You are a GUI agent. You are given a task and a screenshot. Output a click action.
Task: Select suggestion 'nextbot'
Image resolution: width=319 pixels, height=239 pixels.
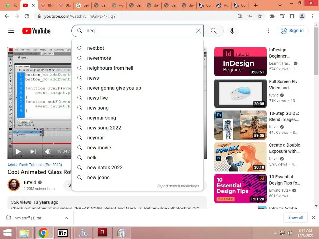click(137, 48)
